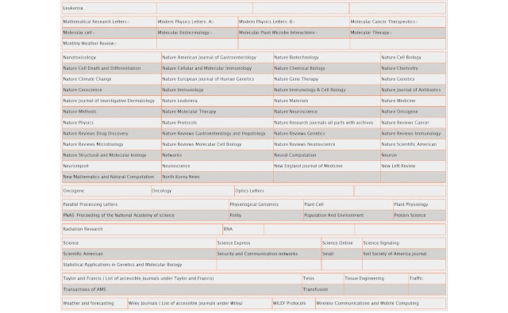This screenshot has width=508, height=313.
Task: Click Nature Reviews Gastroenterology and Hepatology
Action: 214,134
